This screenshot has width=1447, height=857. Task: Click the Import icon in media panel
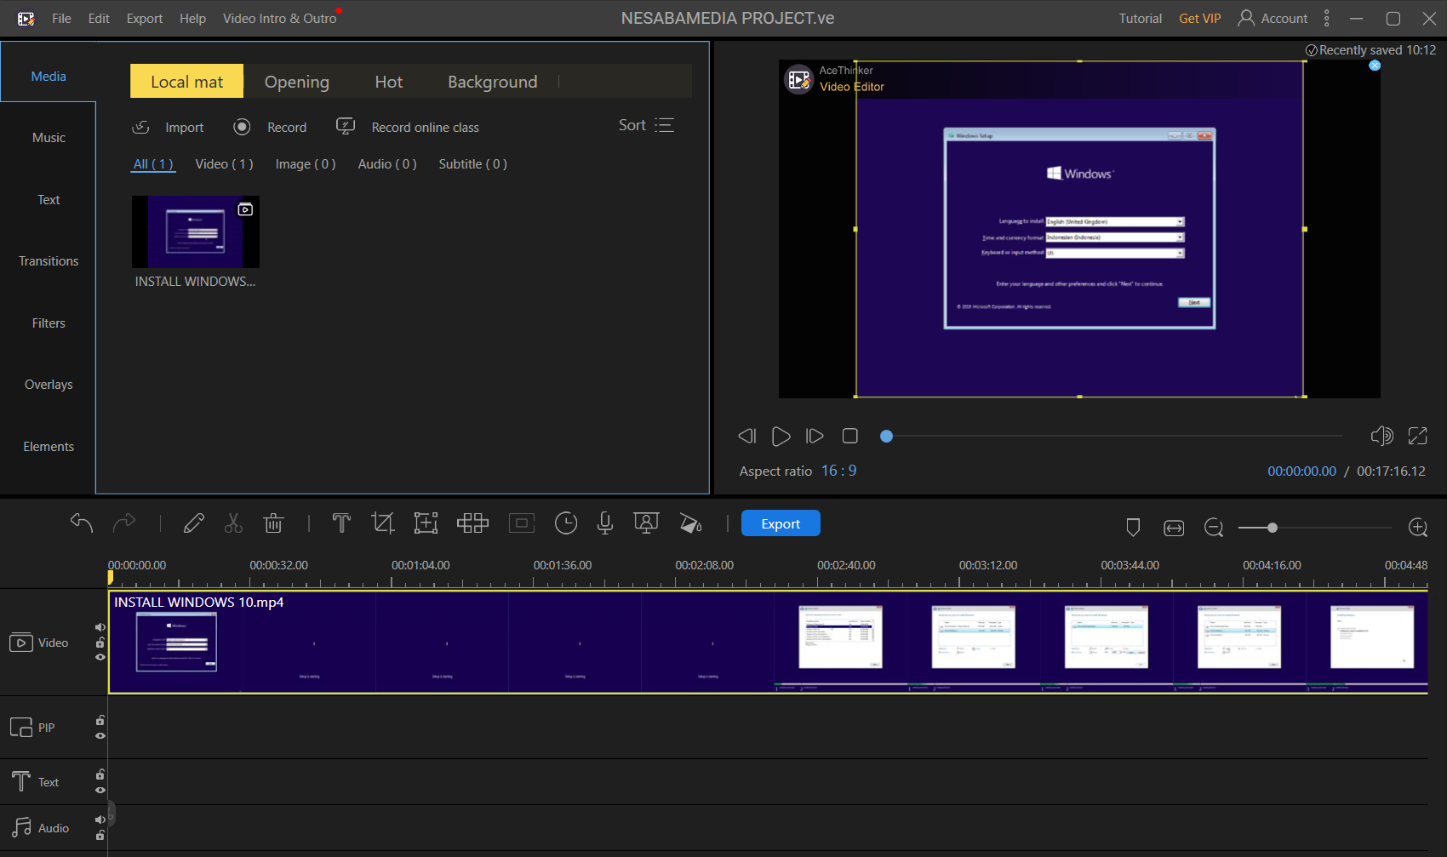click(141, 127)
